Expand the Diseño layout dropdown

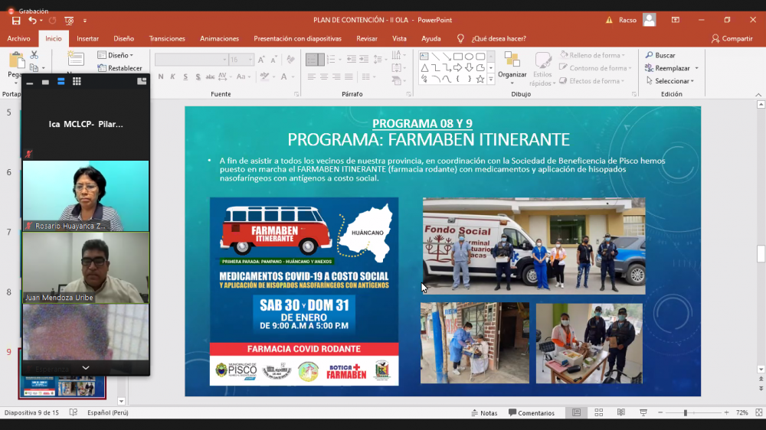[x=116, y=55]
